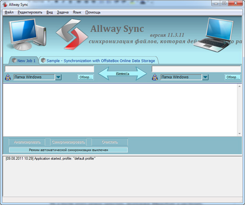Viewport: 245px width, 205px height.
Task: Click the file list scrollbar down arrow
Action: coord(239,133)
